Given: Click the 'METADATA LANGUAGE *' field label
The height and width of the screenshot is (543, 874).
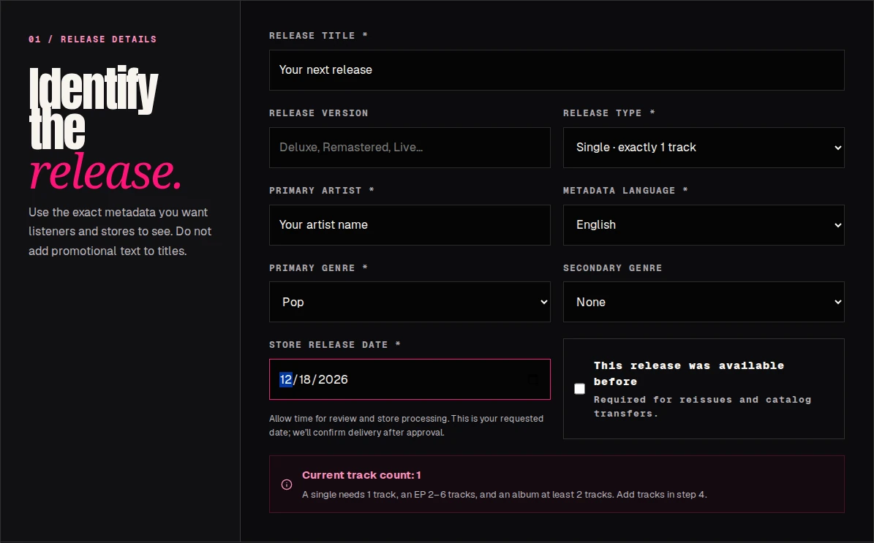Looking at the screenshot, I should pos(625,191).
